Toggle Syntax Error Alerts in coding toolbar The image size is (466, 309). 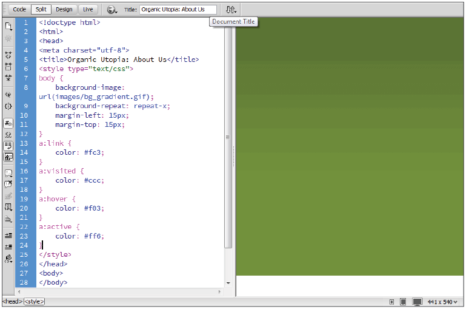pos(8,157)
